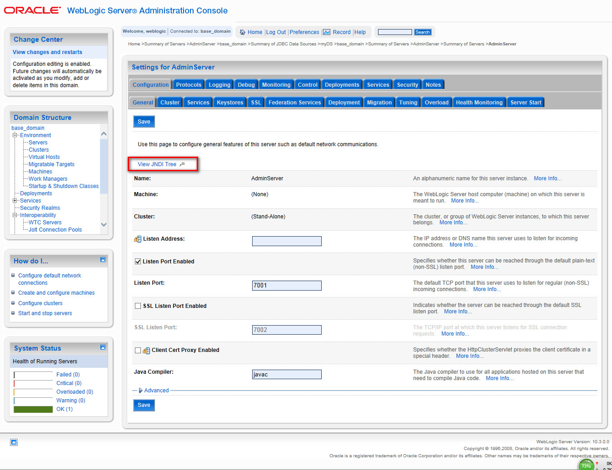Screen dimensions: 612x470
Task: Click the Search button
Action: pos(423,32)
